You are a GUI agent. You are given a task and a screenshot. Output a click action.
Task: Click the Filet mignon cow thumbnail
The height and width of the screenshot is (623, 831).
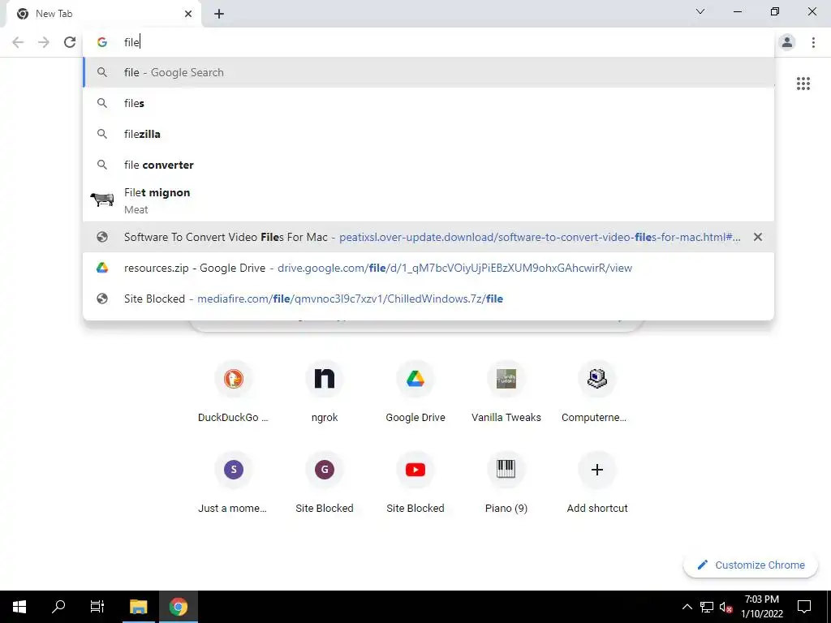click(102, 200)
